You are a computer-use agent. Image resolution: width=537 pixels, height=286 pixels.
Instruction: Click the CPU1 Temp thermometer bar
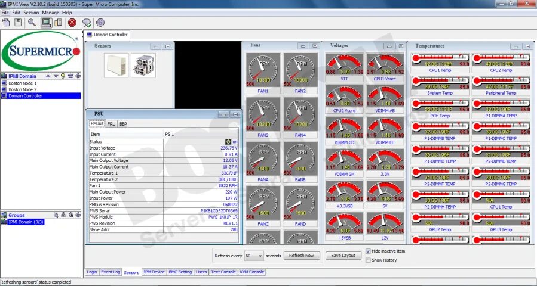(440, 60)
